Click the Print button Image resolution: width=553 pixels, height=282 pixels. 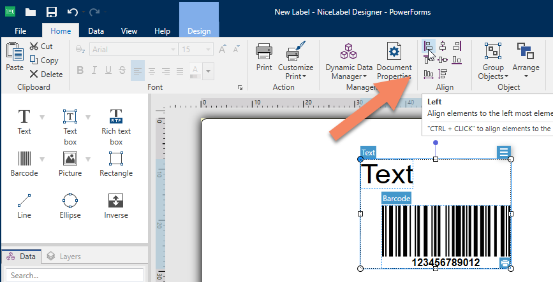(264, 57)
